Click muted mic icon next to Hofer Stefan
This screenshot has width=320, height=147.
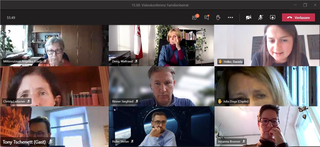132,141
